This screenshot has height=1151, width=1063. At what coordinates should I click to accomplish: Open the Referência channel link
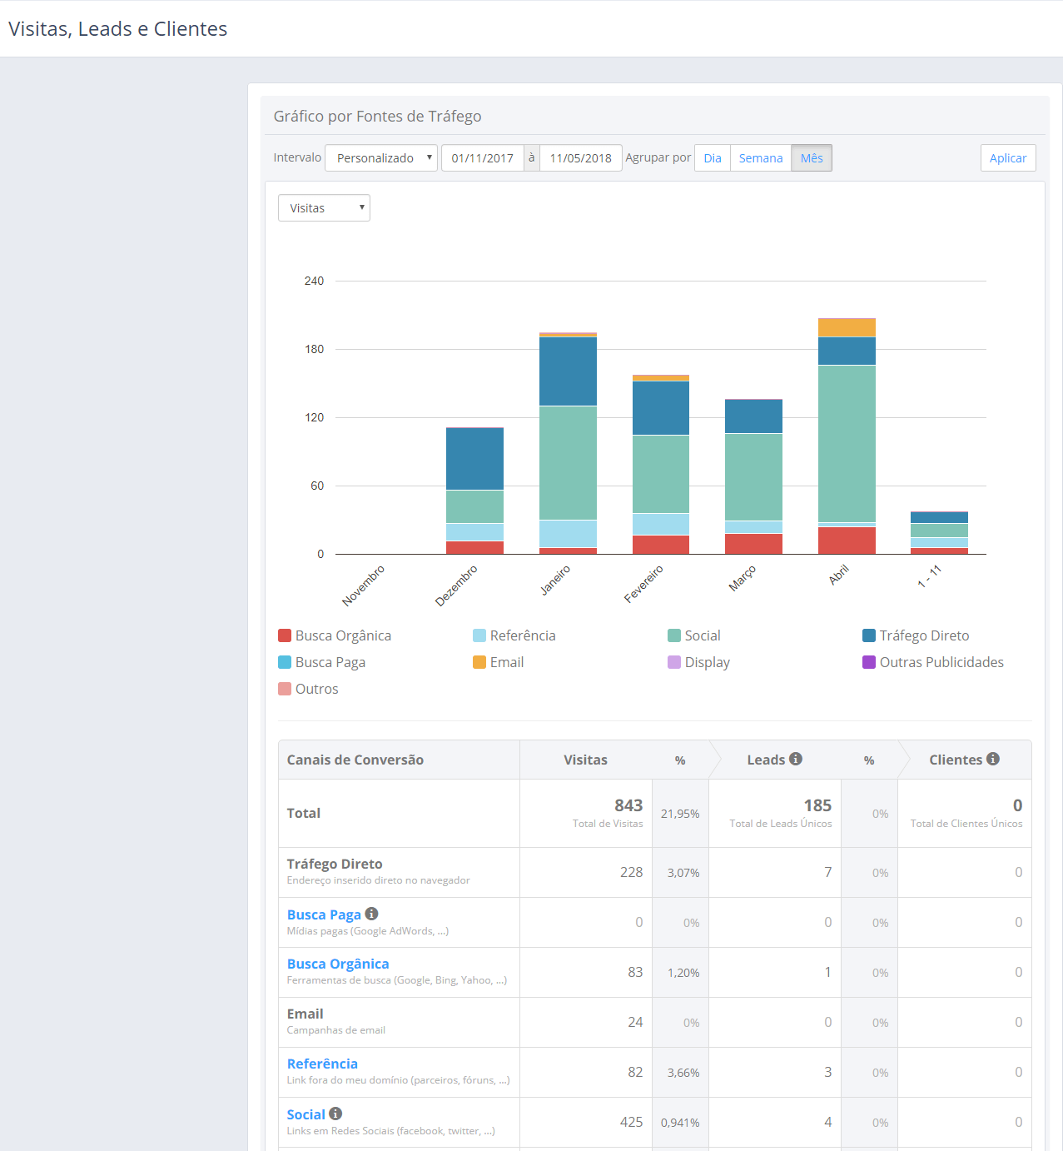pyautogui.click(x=322, y=1064)
